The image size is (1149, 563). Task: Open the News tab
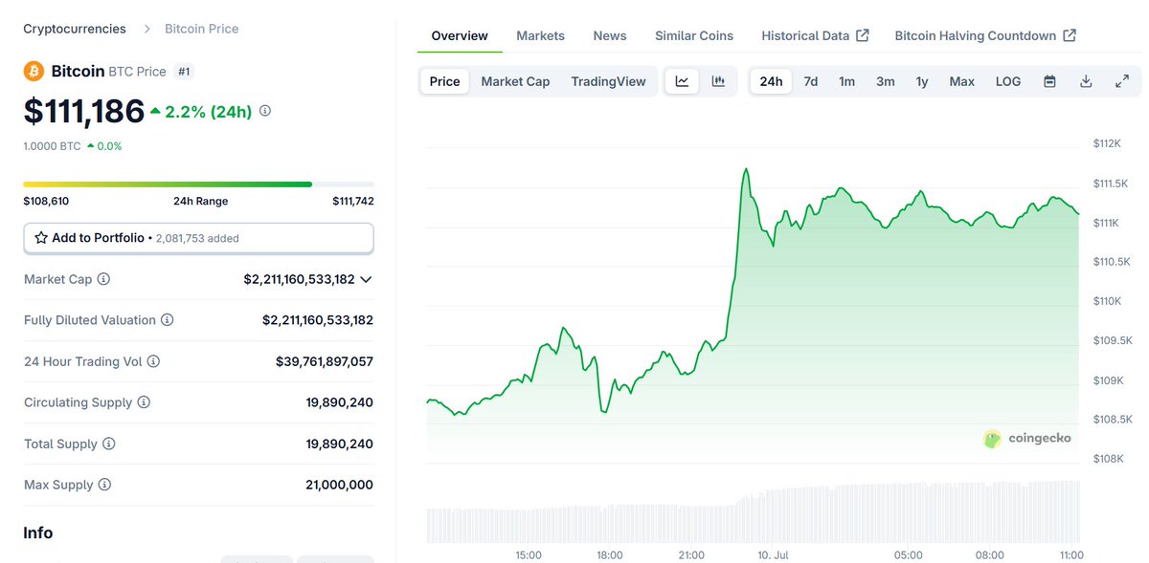(x=610, y=35)
